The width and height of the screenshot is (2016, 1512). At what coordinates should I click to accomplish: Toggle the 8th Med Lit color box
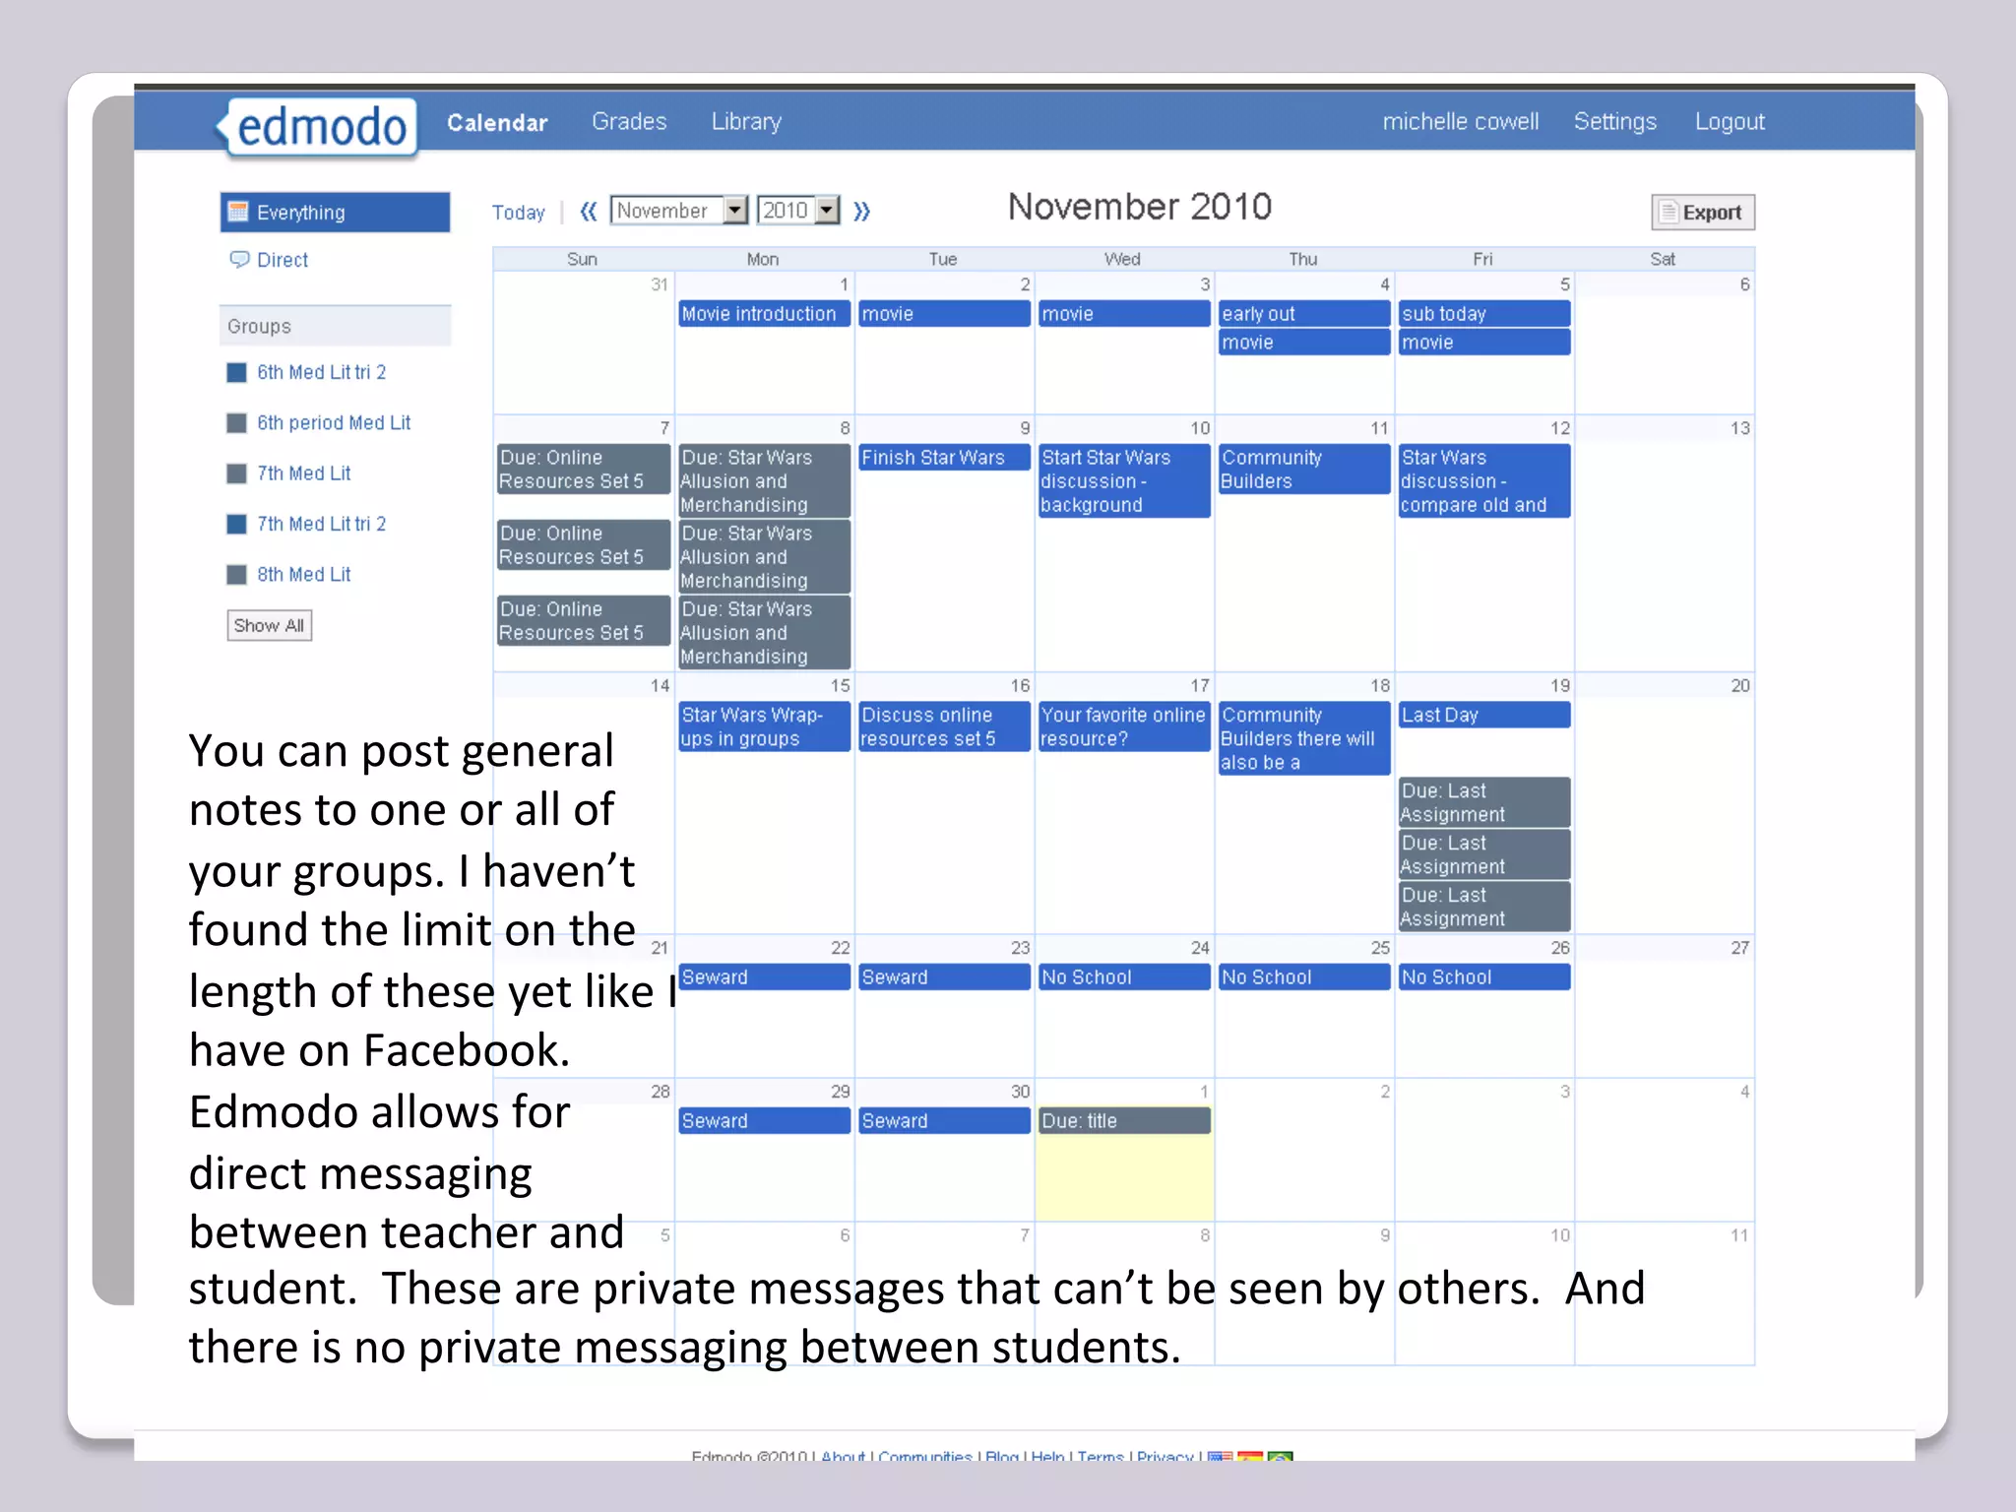point(236,575)
